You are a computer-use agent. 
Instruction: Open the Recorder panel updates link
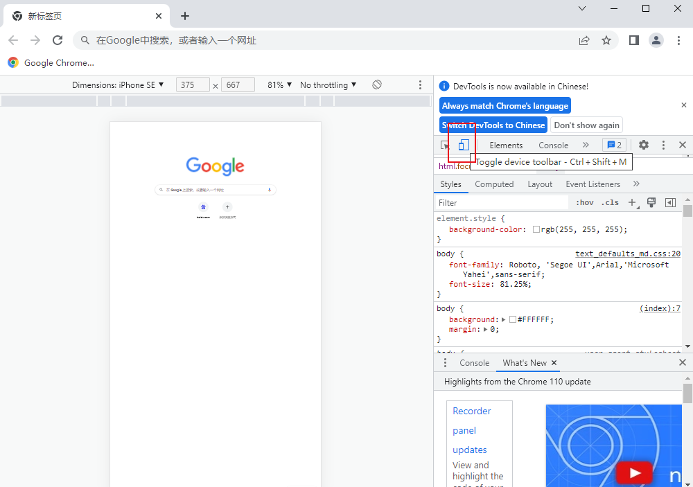pyautogui.click(x=471, y=430)
